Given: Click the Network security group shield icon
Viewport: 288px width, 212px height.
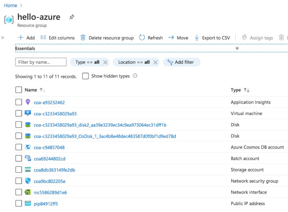Looking at the screenshot, I should point(28,181).
